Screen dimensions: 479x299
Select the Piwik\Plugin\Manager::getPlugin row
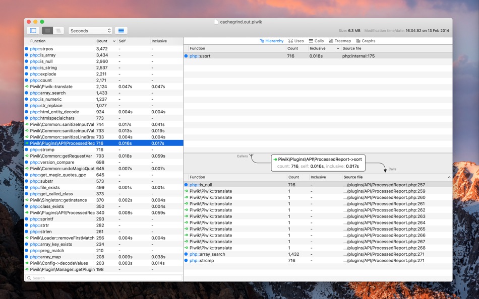pyautogui.click(x=104, y=269)
